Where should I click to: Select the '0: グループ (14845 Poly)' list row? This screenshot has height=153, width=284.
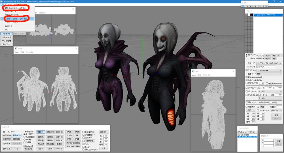pyautogui.click(x=268, y=15)
